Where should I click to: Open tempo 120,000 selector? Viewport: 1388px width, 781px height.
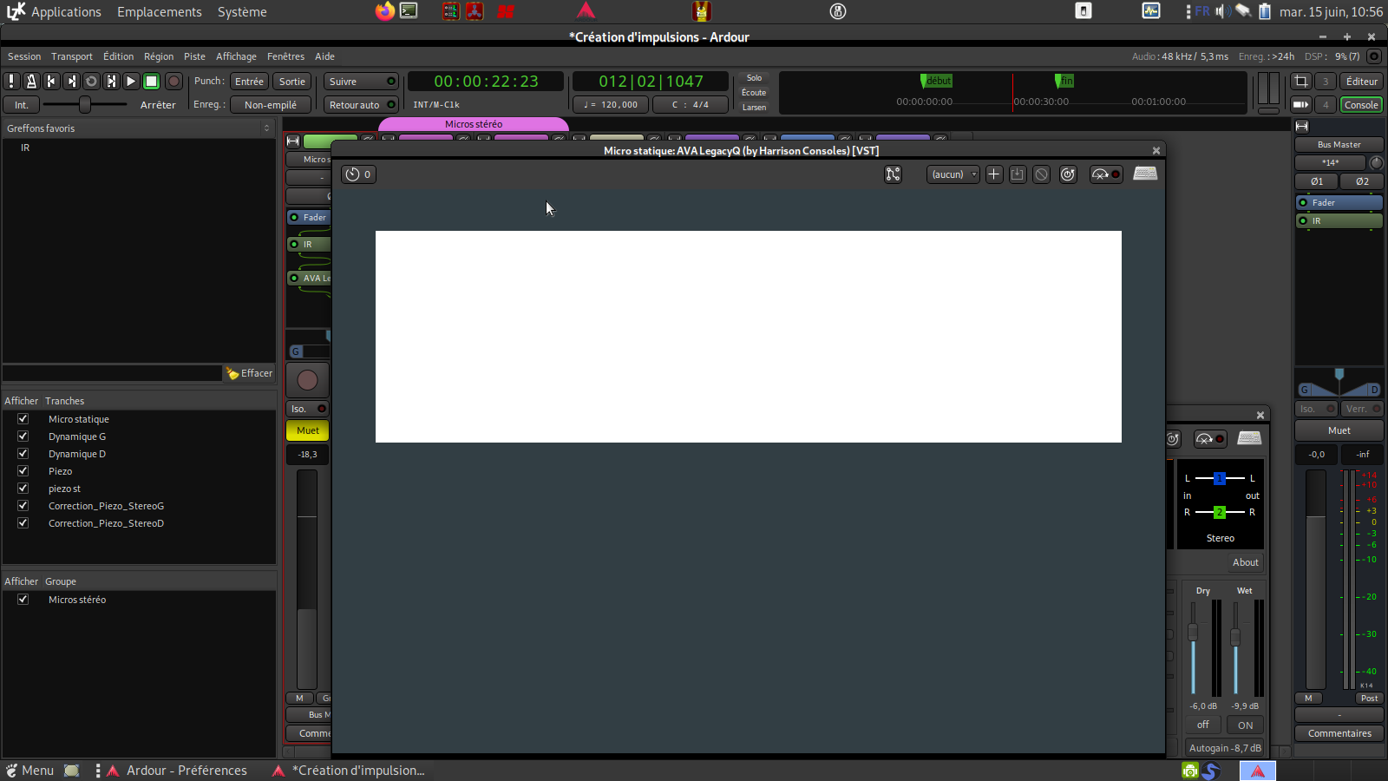[612, 105]
